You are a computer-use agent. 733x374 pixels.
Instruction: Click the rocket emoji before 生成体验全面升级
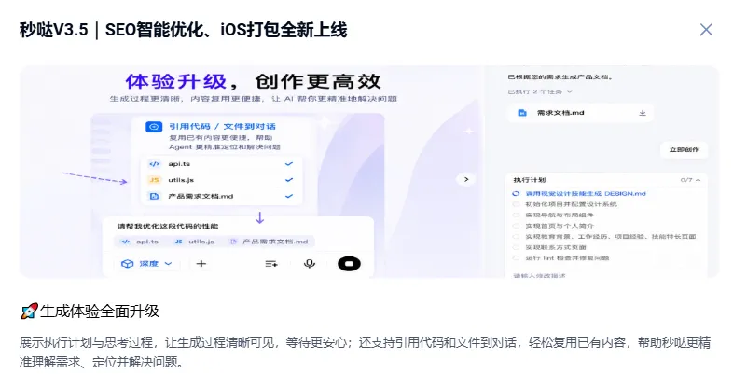pos(29,311)
